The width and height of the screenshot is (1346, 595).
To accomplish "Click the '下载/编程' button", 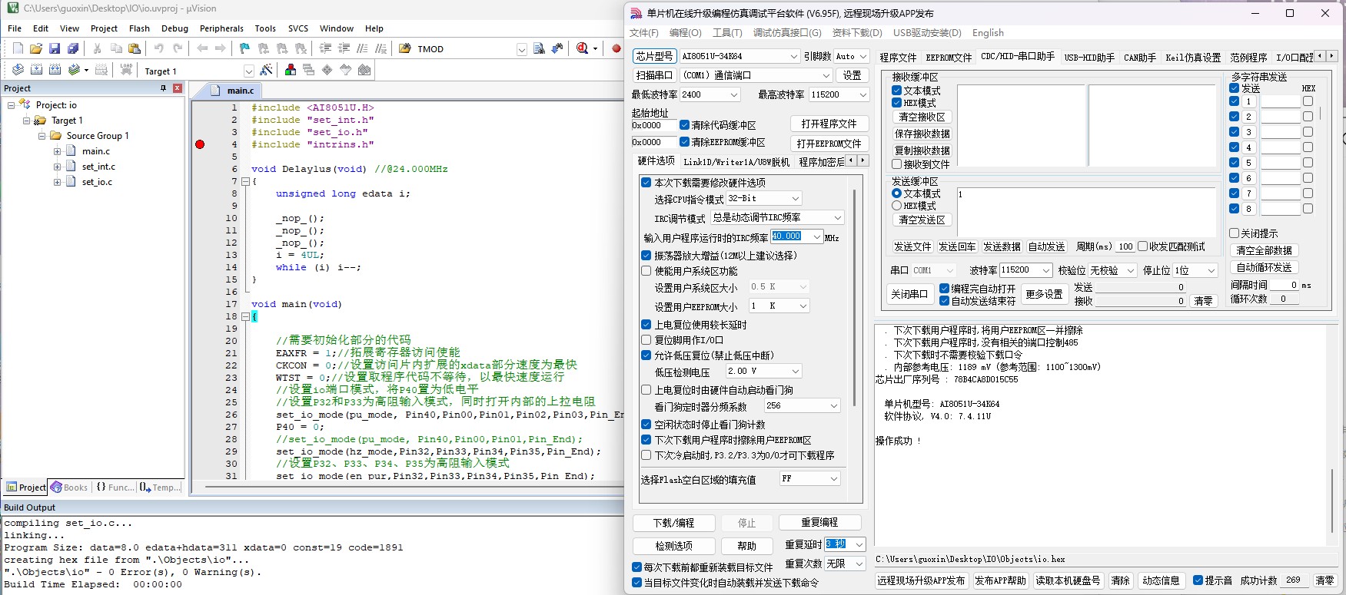I will 674,523.
